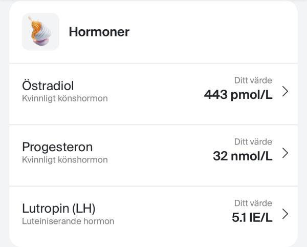Click "Kvinnligt könshormon" subtitle under Progesteron

pyautogui.click(x=65, y=160)
